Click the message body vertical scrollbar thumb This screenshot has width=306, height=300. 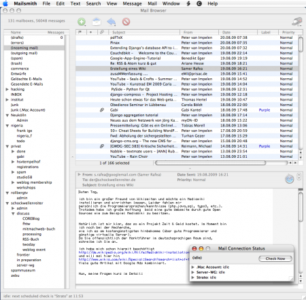(301, 207)
